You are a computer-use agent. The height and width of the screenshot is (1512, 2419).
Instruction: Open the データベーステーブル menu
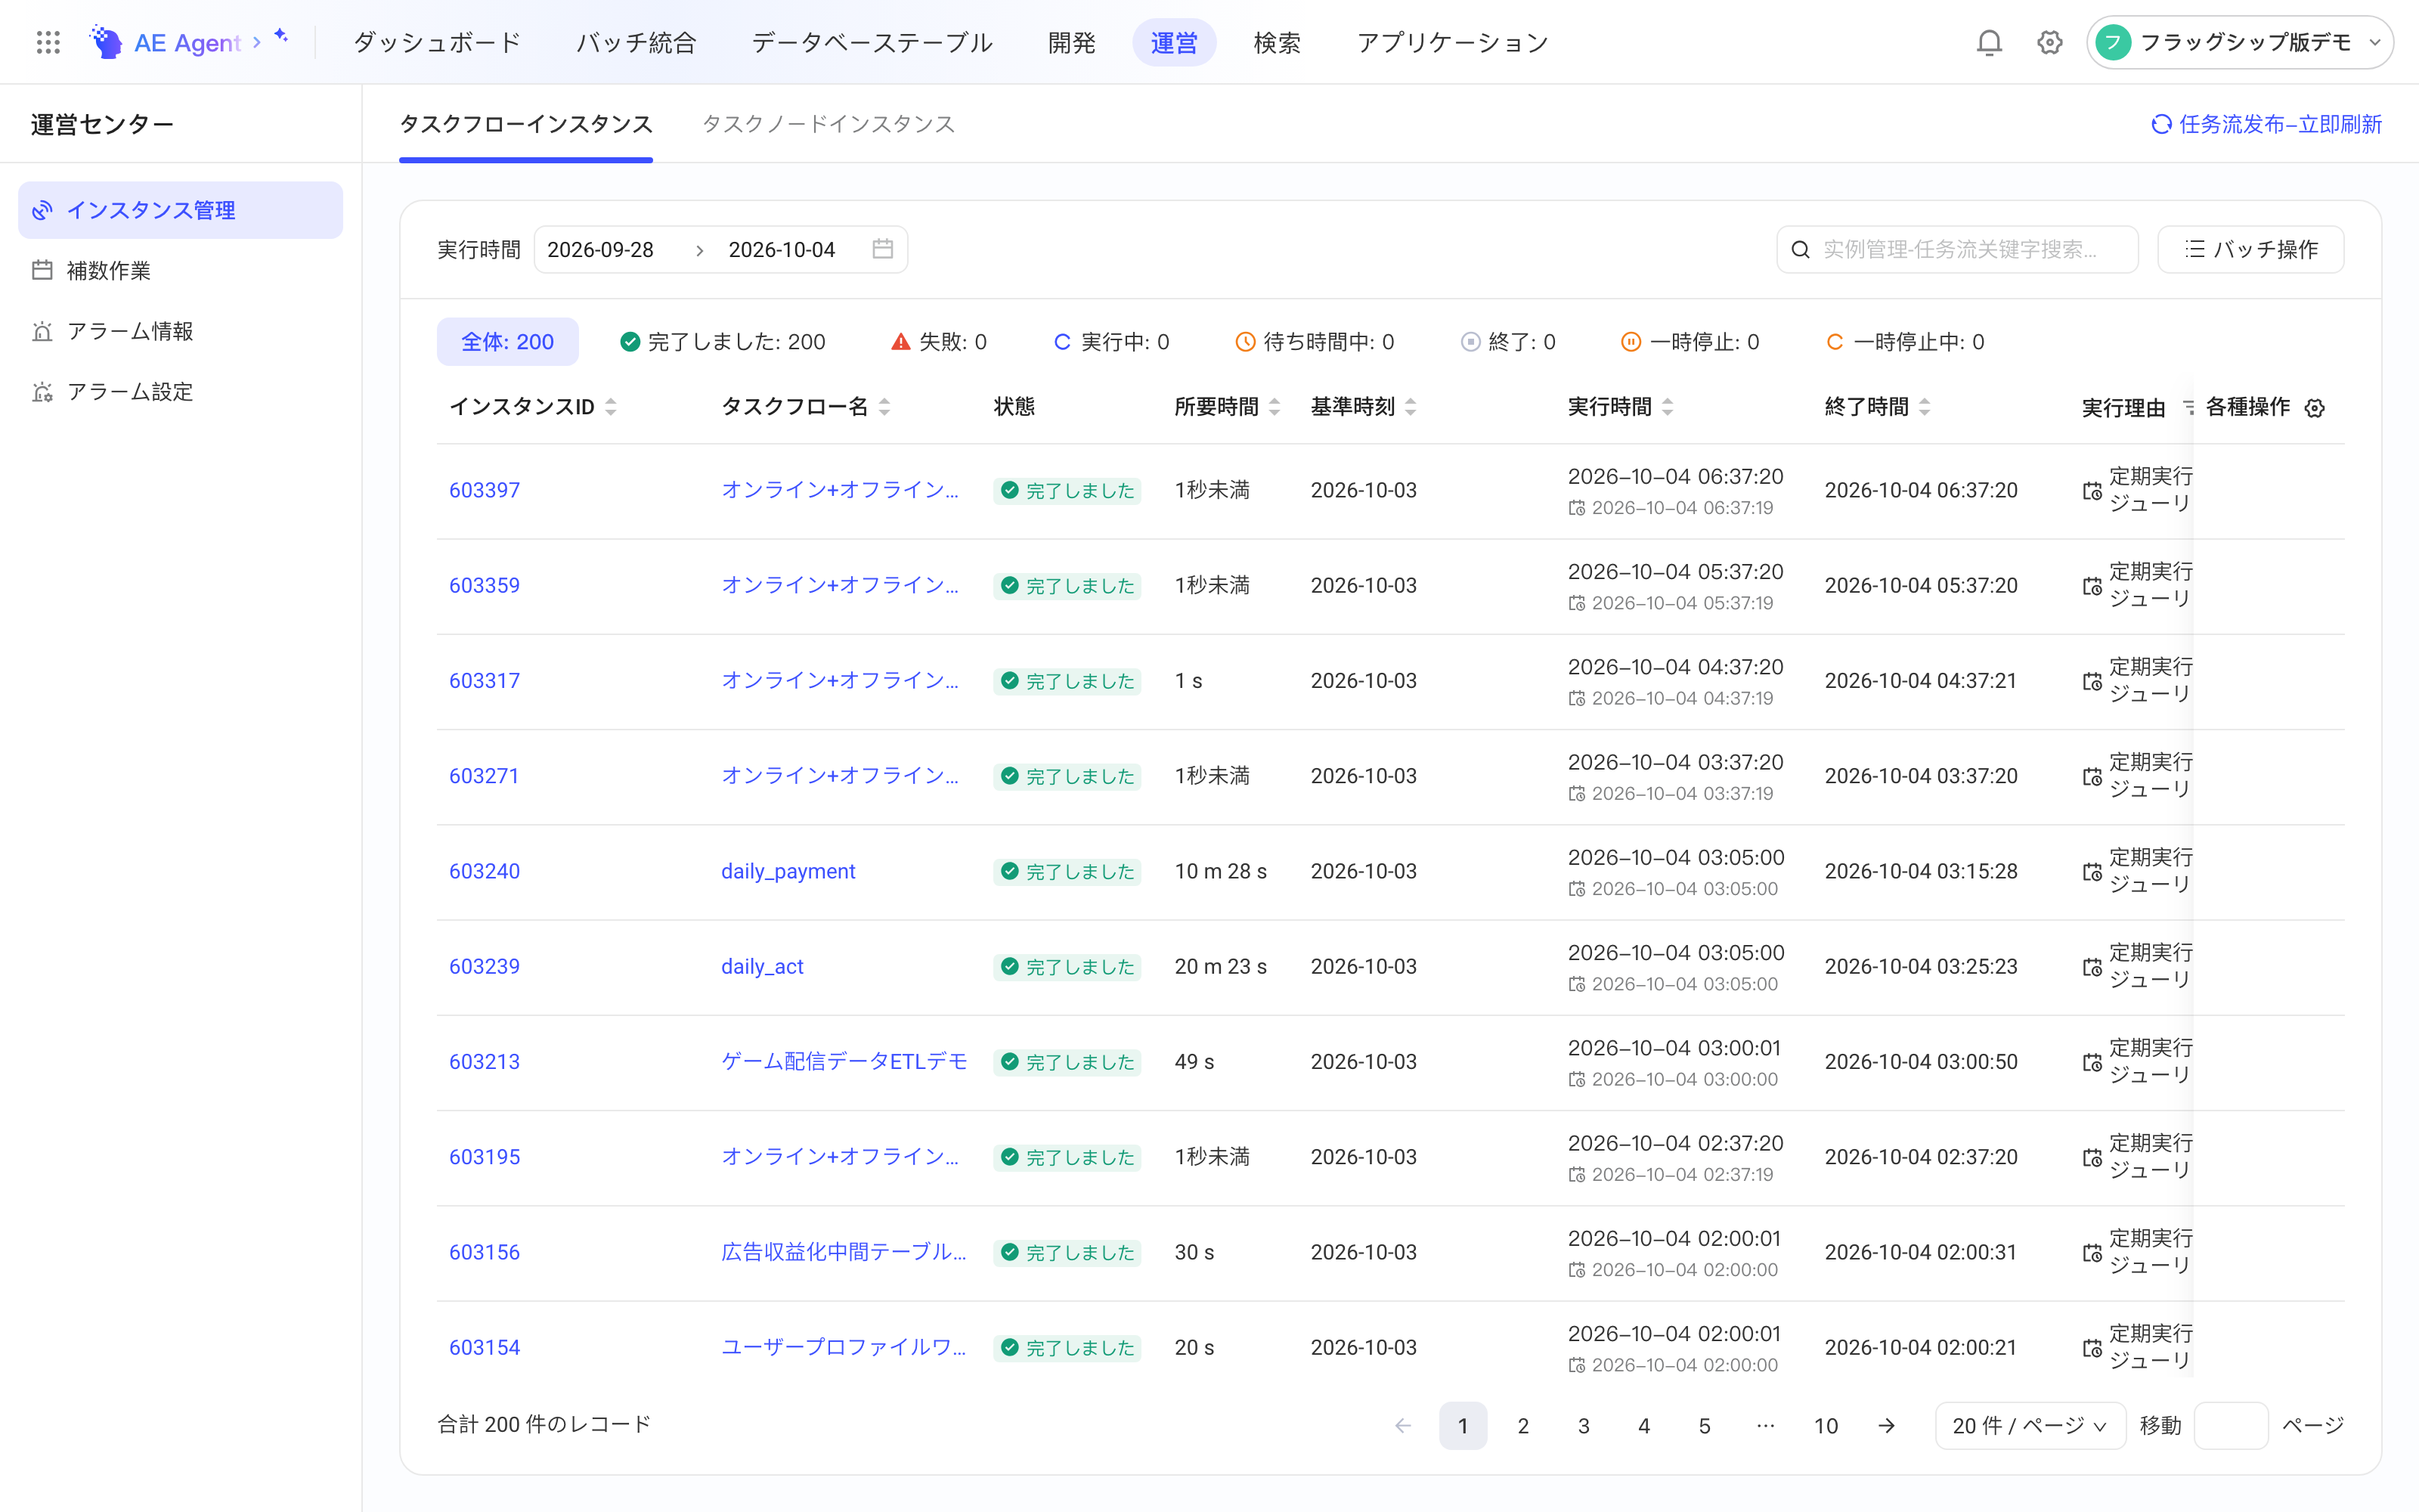pyautogui.click(x=872, y=42)
